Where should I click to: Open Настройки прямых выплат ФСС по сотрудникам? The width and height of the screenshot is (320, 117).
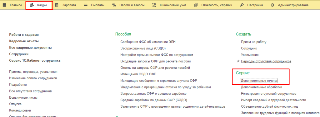pyautogui.click(x=157, y=55)
